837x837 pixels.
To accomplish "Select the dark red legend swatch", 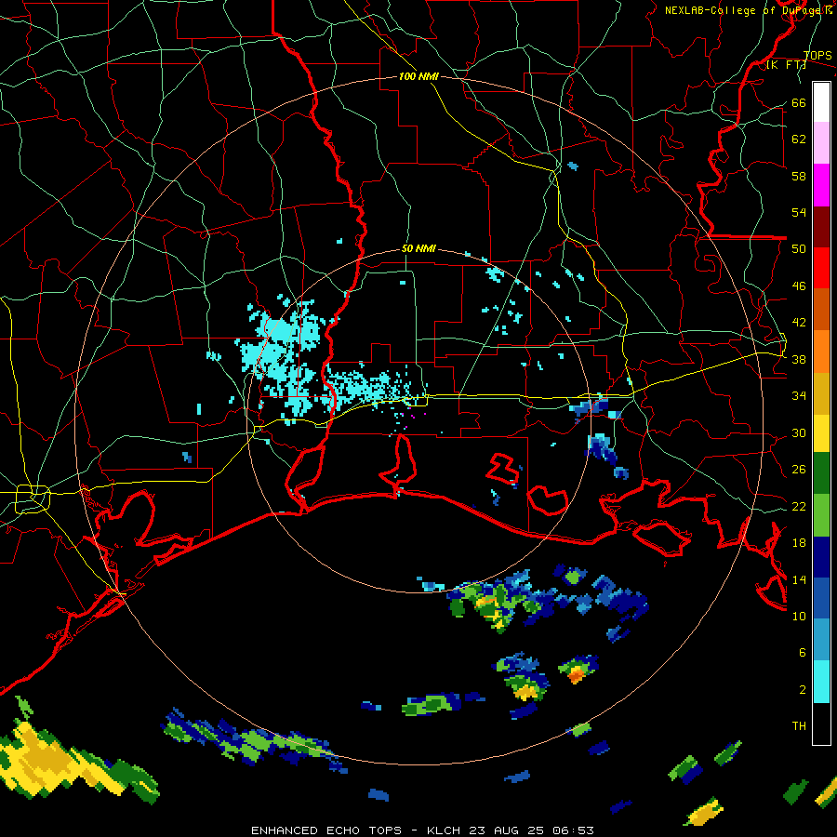I will (821, 227).
